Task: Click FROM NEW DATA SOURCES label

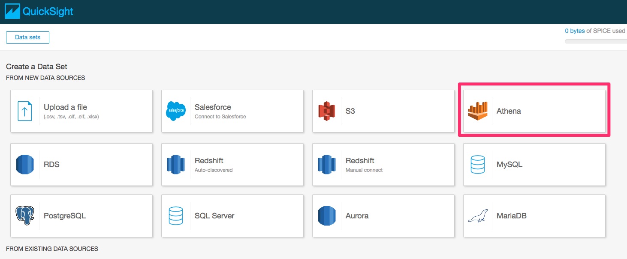Action: tap(45, 78)
